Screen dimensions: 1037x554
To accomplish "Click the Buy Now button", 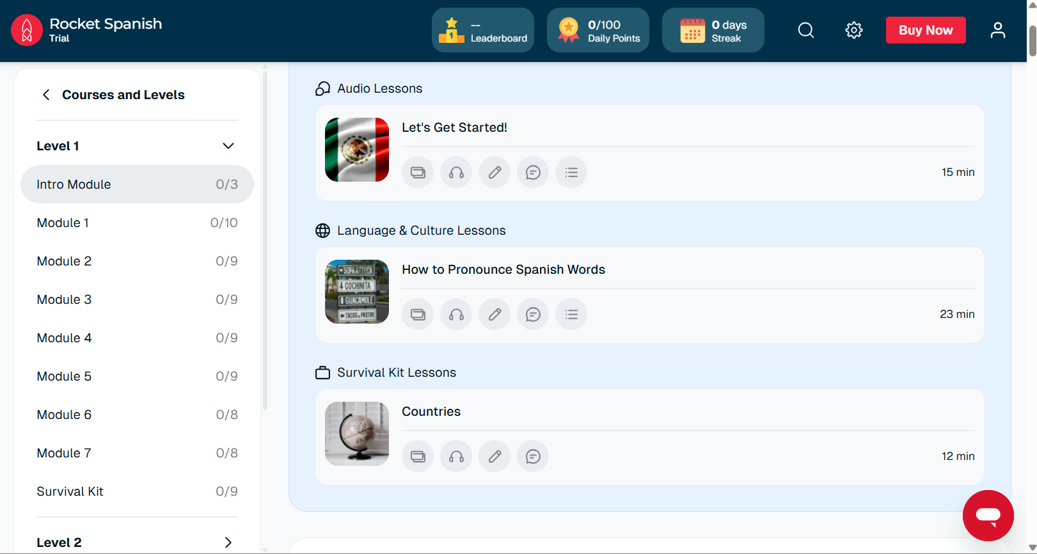I will pyautogui.click(x=925, y=30).
